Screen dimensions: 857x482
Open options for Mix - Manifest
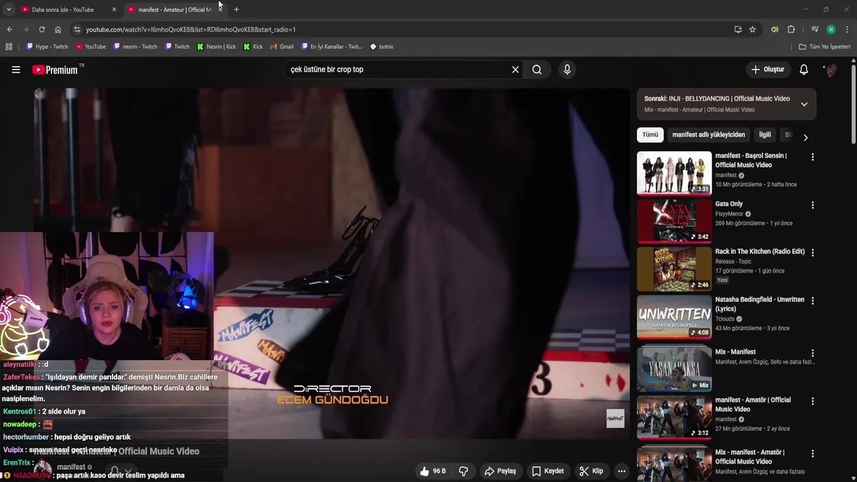click(x=813, y=353)
